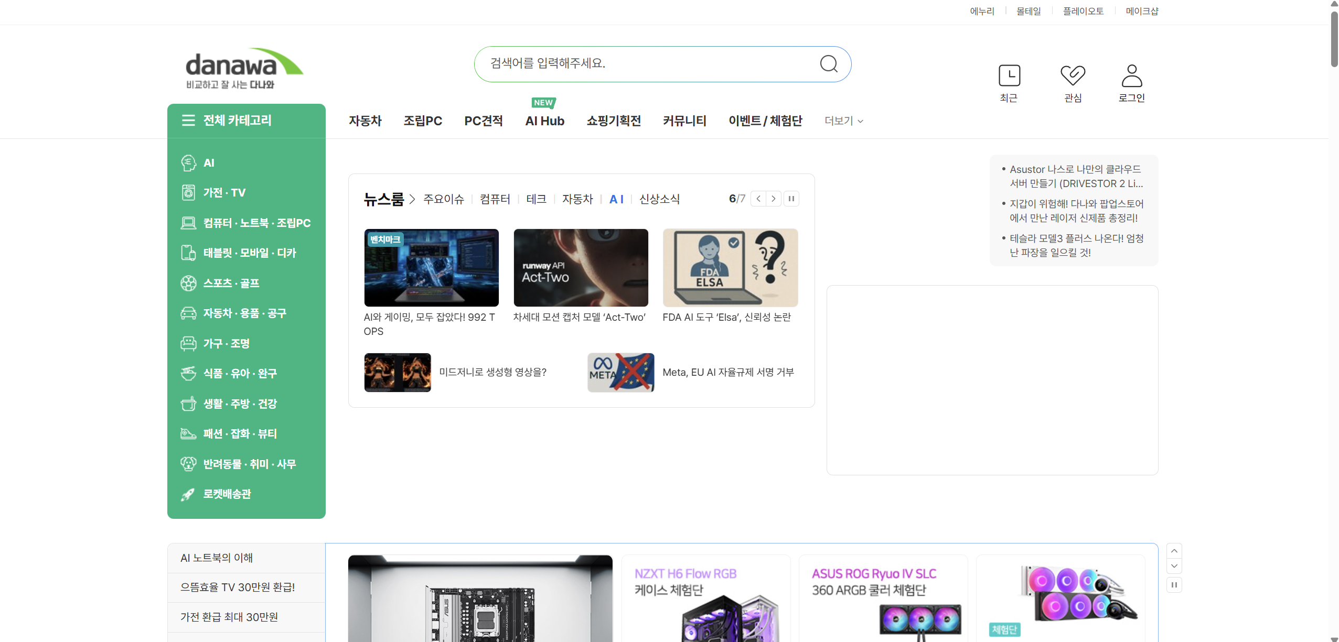Click the 스포츠·골프 soccer ball icon
This screenshot has height=642, width=1339.
pyautogui.click(x=188, y=284)
